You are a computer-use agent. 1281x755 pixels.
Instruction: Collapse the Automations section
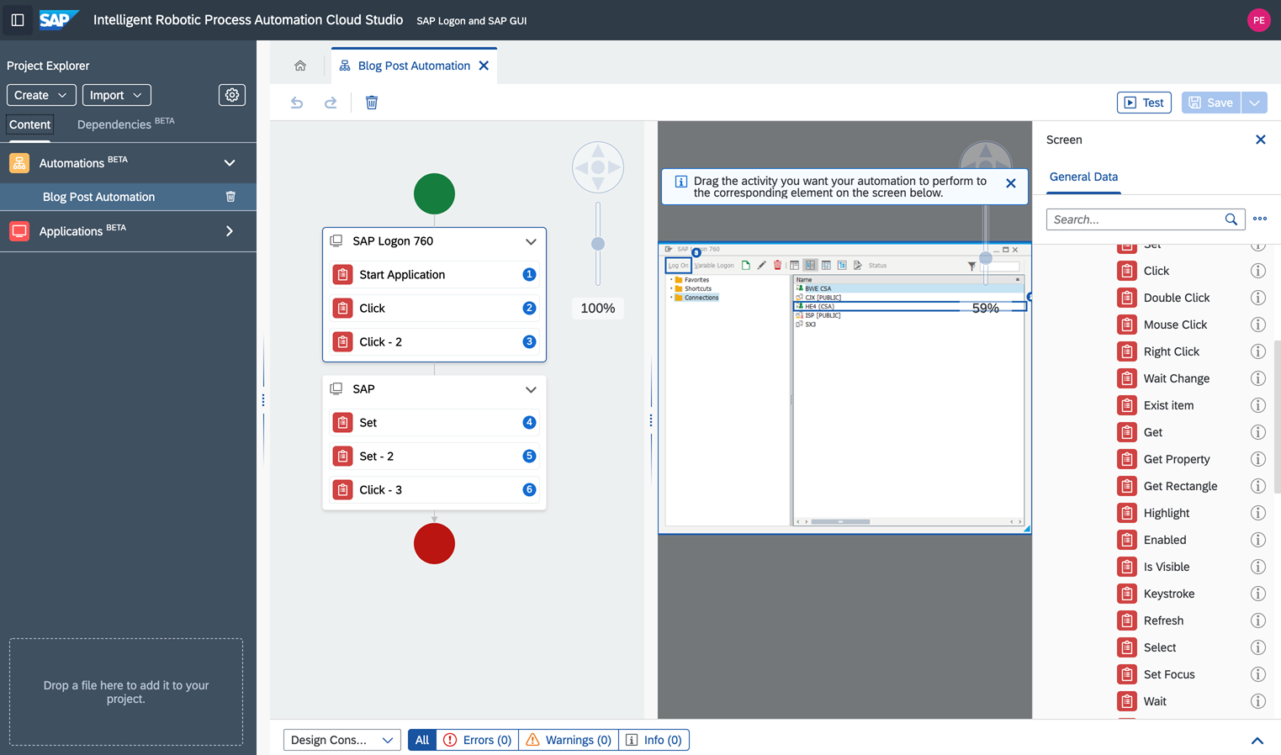(230, 163)
